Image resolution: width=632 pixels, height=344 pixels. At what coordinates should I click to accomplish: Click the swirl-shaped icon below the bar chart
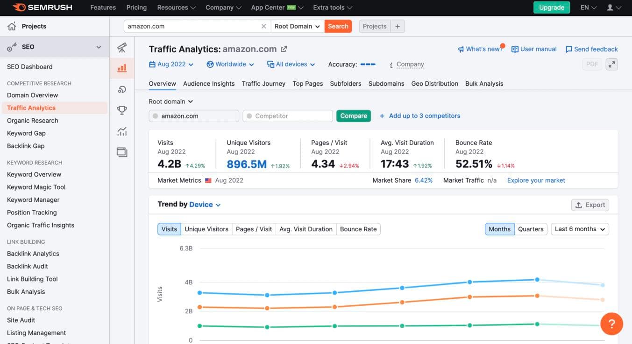point(121,89)
